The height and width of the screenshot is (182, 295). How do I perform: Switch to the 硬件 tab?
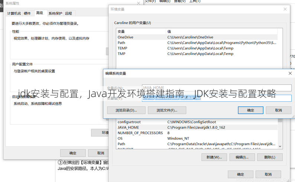[x=27, y=13]
